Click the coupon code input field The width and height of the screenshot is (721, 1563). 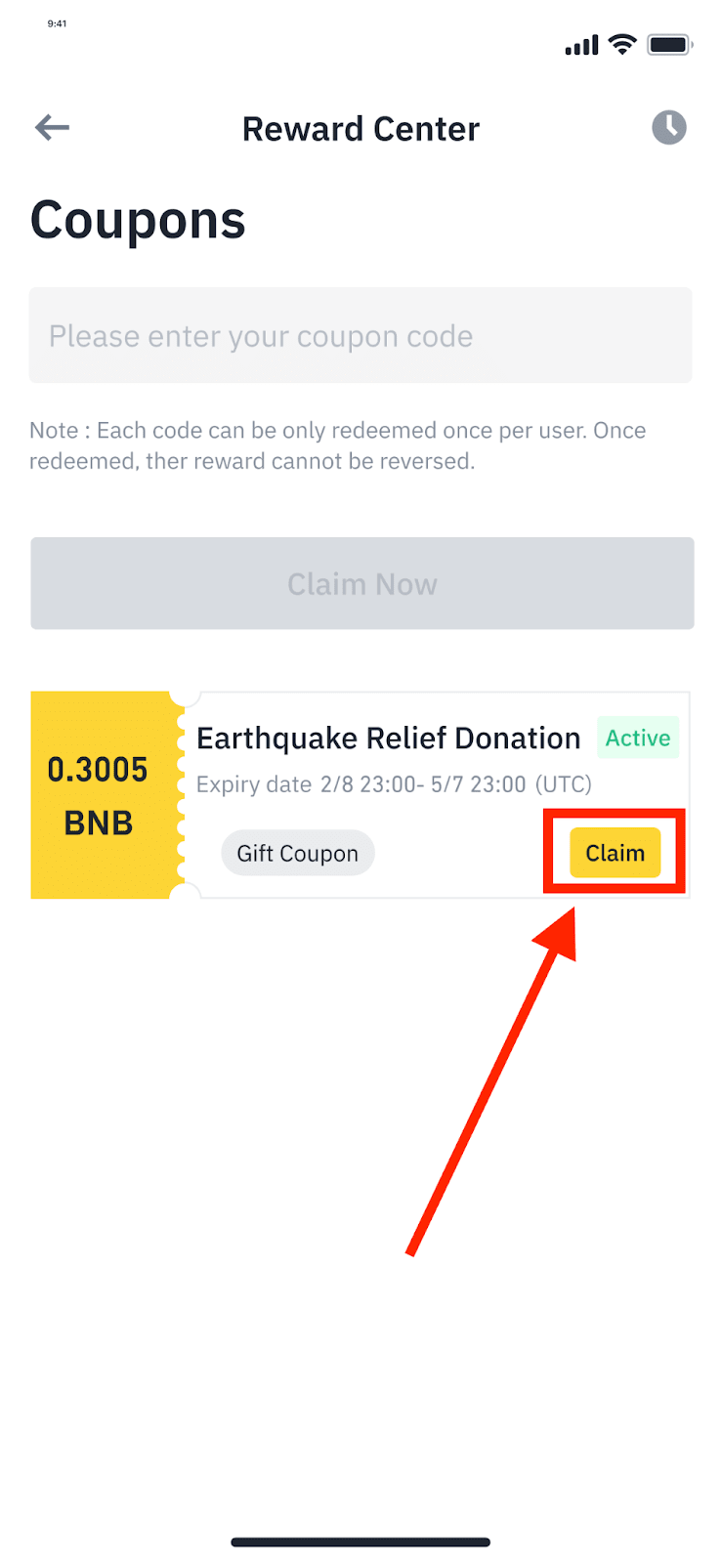tap(360, 335)
